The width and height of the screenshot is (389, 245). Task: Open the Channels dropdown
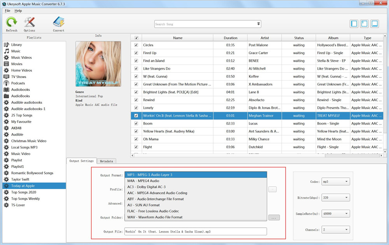click(x=336, y=229)
